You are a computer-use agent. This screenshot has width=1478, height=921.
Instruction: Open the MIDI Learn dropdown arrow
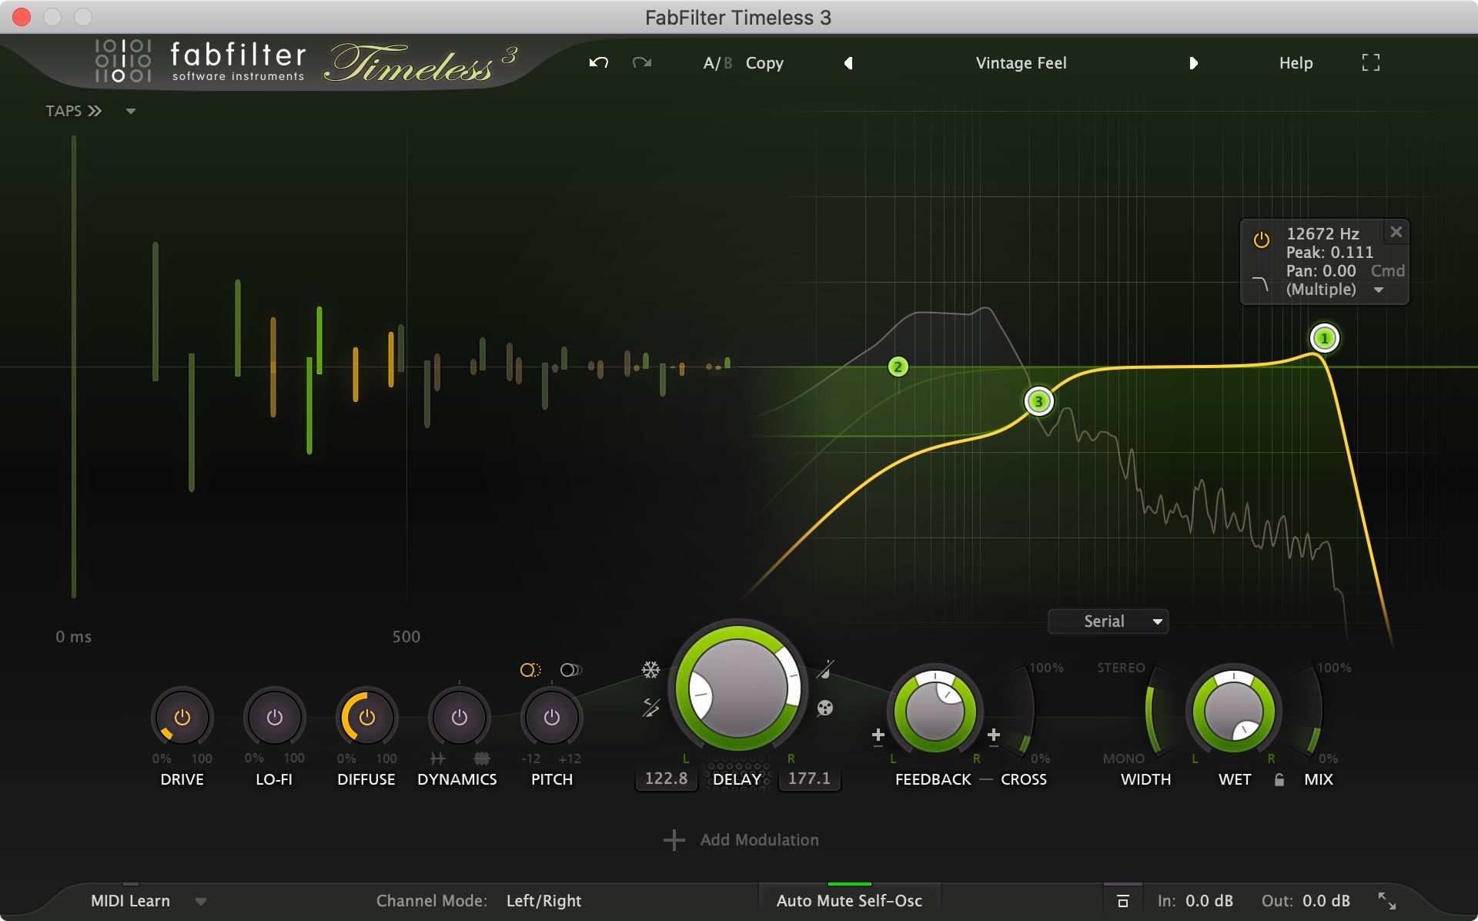click(200, 900)
